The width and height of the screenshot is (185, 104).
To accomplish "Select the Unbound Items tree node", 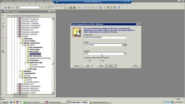I will tap(35, 54).
